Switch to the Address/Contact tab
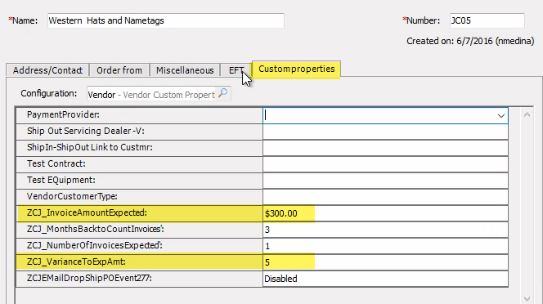Screen dimensions: 543x304 click(x=47, y=70)
